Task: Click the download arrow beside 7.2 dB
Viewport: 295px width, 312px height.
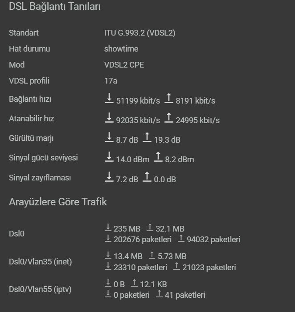Action: pos(109,177)
